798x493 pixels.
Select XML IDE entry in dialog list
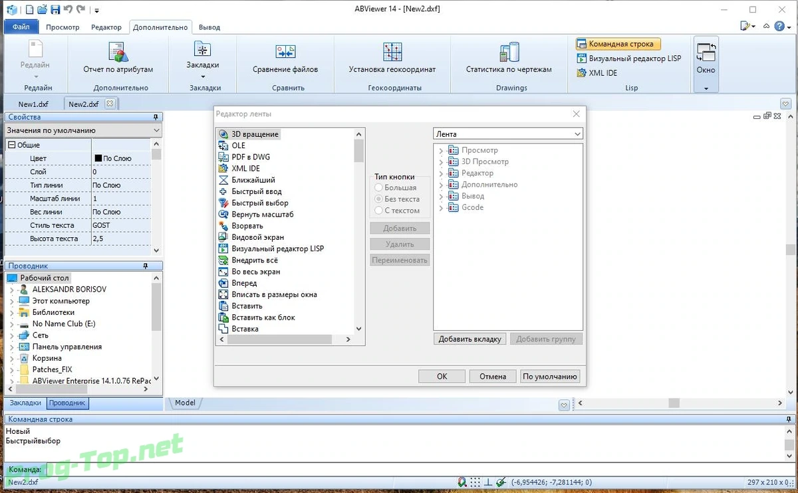[239, 169]
